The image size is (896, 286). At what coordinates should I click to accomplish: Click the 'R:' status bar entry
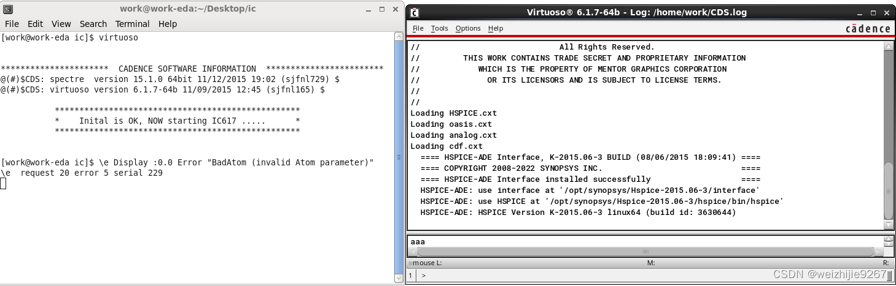(886, 263)
